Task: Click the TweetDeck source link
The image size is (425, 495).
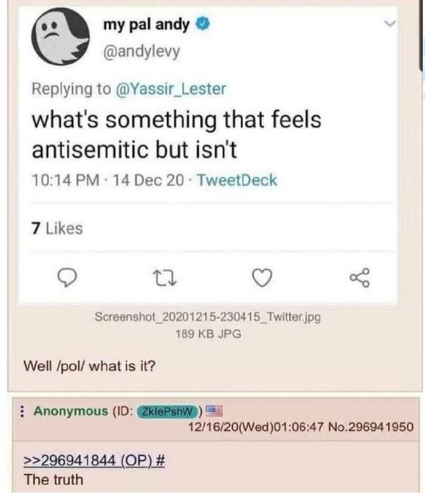Action: [x=236, y=181]
